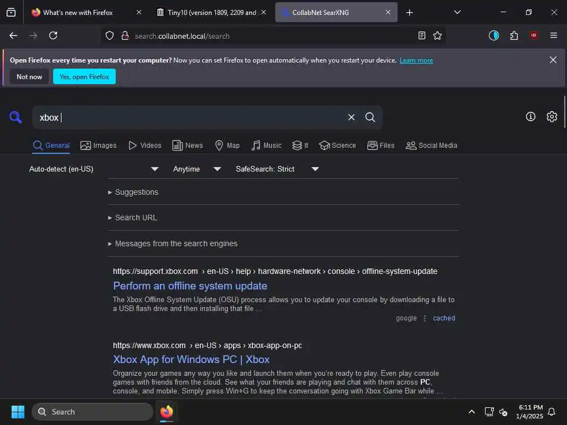Screen dimensions: 567x425
Task: Open the clock showing 6:11 PM
Action: [x=529, y=412]
